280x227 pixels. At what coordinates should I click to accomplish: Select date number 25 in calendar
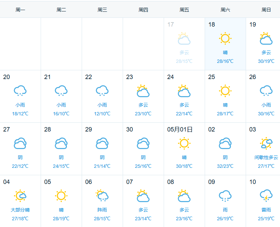(211, 77)
